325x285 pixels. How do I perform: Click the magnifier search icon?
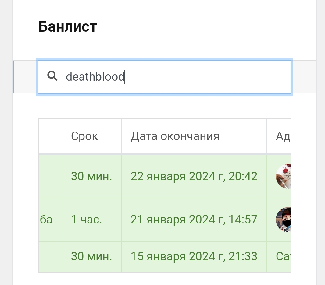click(52, 76)
